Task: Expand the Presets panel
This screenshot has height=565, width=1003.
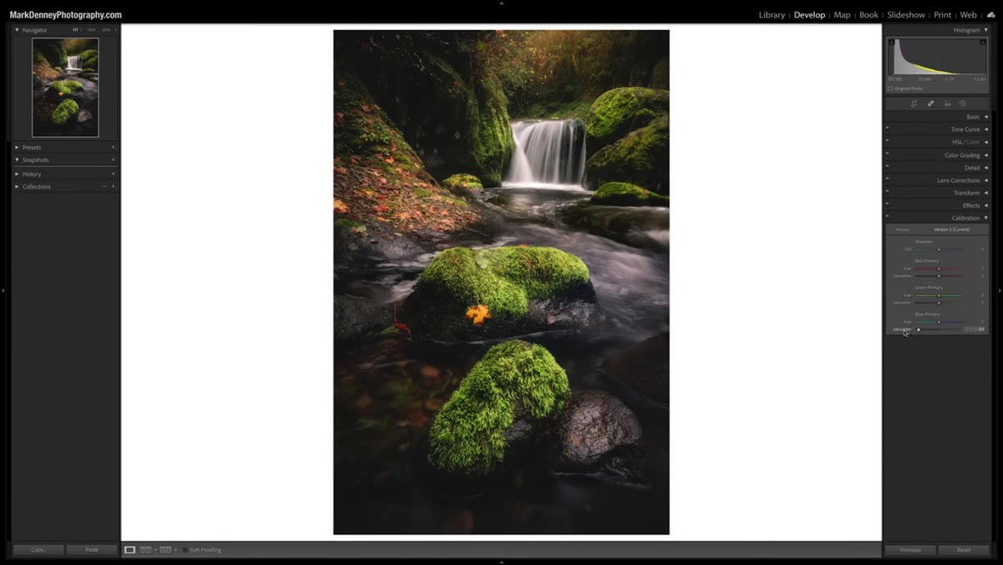Action: pos(17,147)
